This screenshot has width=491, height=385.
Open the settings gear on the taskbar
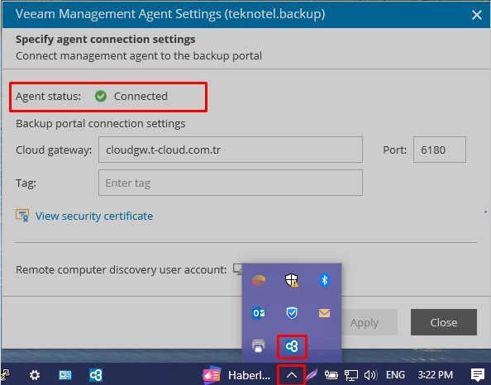[x=35, y=374]
